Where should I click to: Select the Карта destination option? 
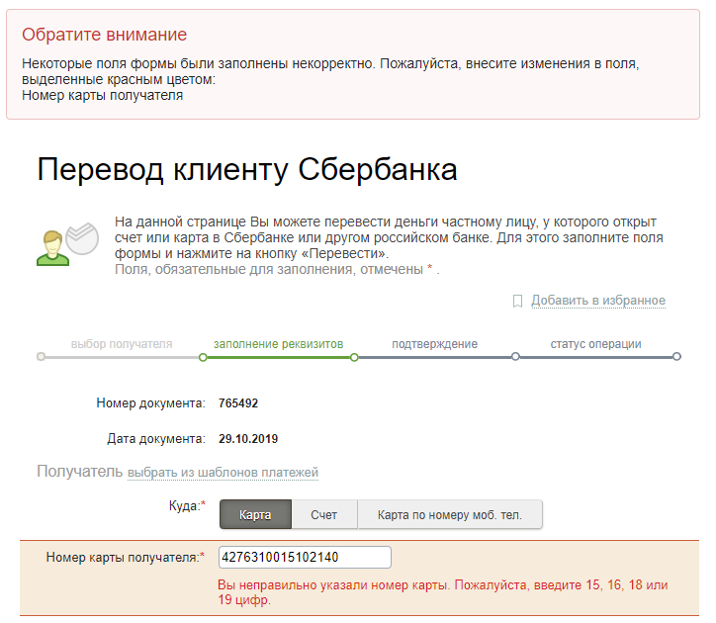click(x=255, y=515)
